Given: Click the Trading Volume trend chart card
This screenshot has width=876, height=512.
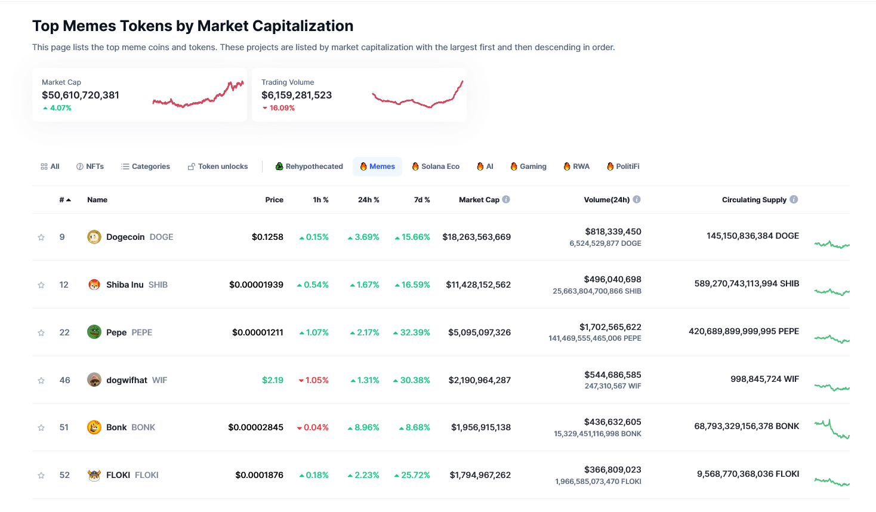Looking at the screenshot, I should (359, 95).
